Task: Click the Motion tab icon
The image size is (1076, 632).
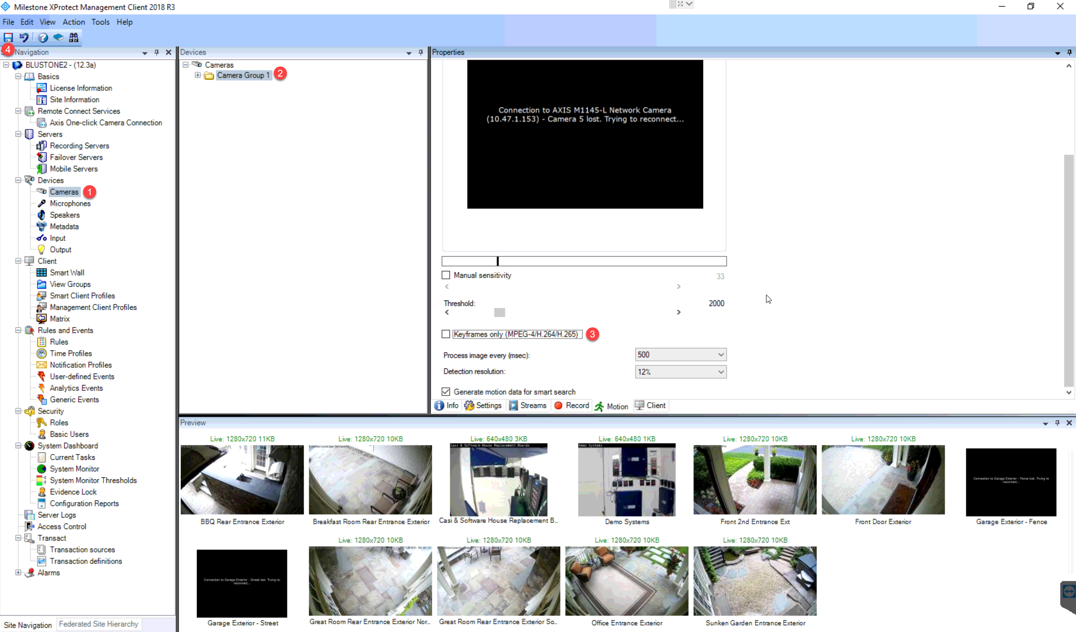Action: pyautogui.click(x=600, y=406)
